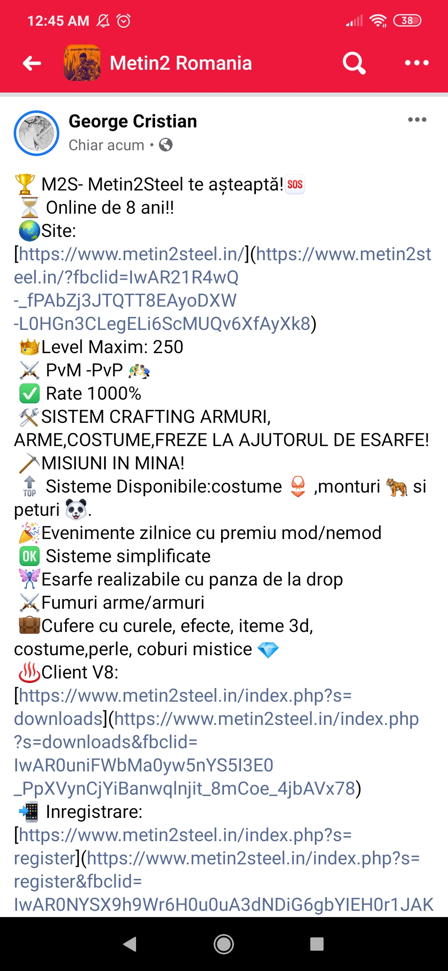Tap the 'Chiar acum' post timestamp
This screenshot has height=971, width=448.
[106, 145]
